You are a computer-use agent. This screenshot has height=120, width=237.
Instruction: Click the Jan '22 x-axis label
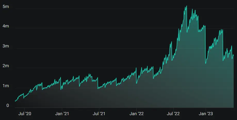(x=136, y=114)
